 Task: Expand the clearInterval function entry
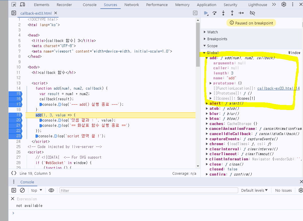(207, 149)
